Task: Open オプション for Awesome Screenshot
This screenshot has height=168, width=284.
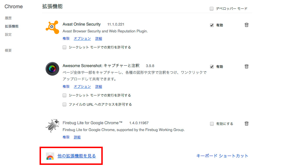Action: click(x=82, y=86)
